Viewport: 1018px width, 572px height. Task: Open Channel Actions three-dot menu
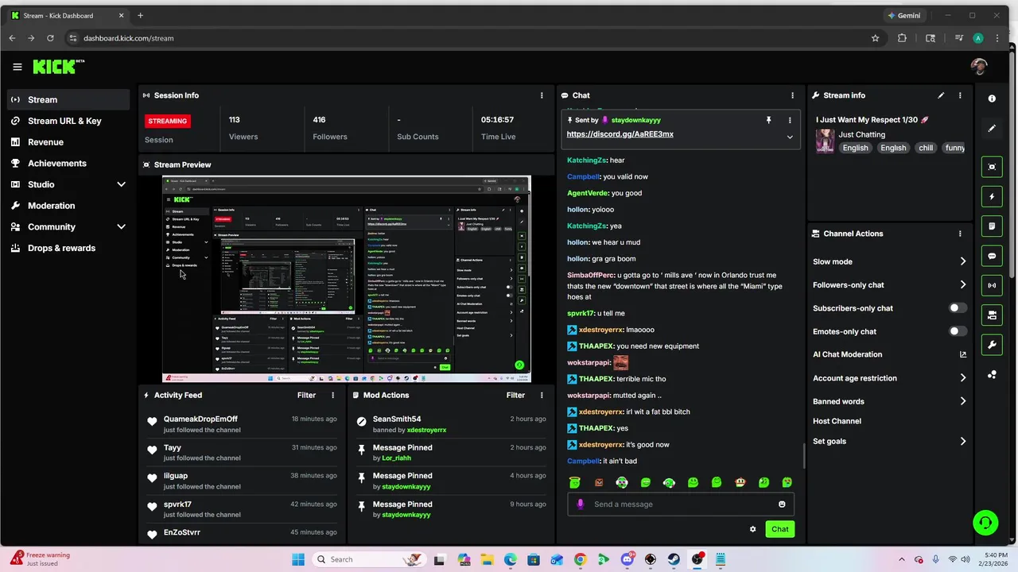(960, 234)
